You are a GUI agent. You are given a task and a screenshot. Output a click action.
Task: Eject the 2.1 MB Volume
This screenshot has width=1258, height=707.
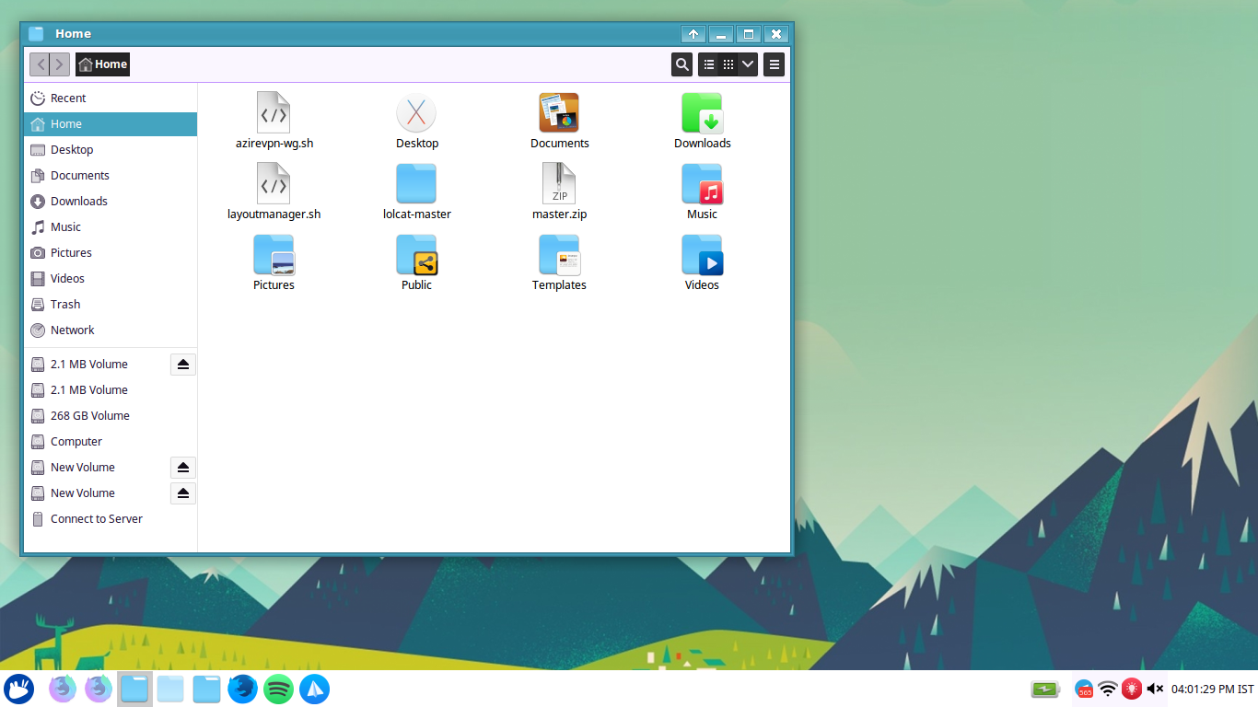[x=183, y=365]
